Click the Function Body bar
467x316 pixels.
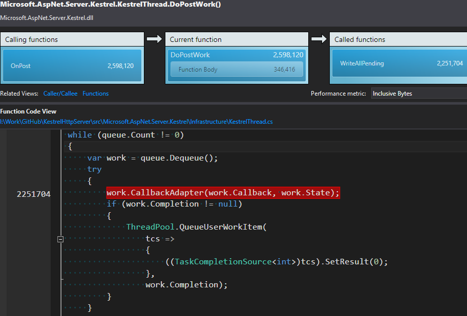[237, 69]
